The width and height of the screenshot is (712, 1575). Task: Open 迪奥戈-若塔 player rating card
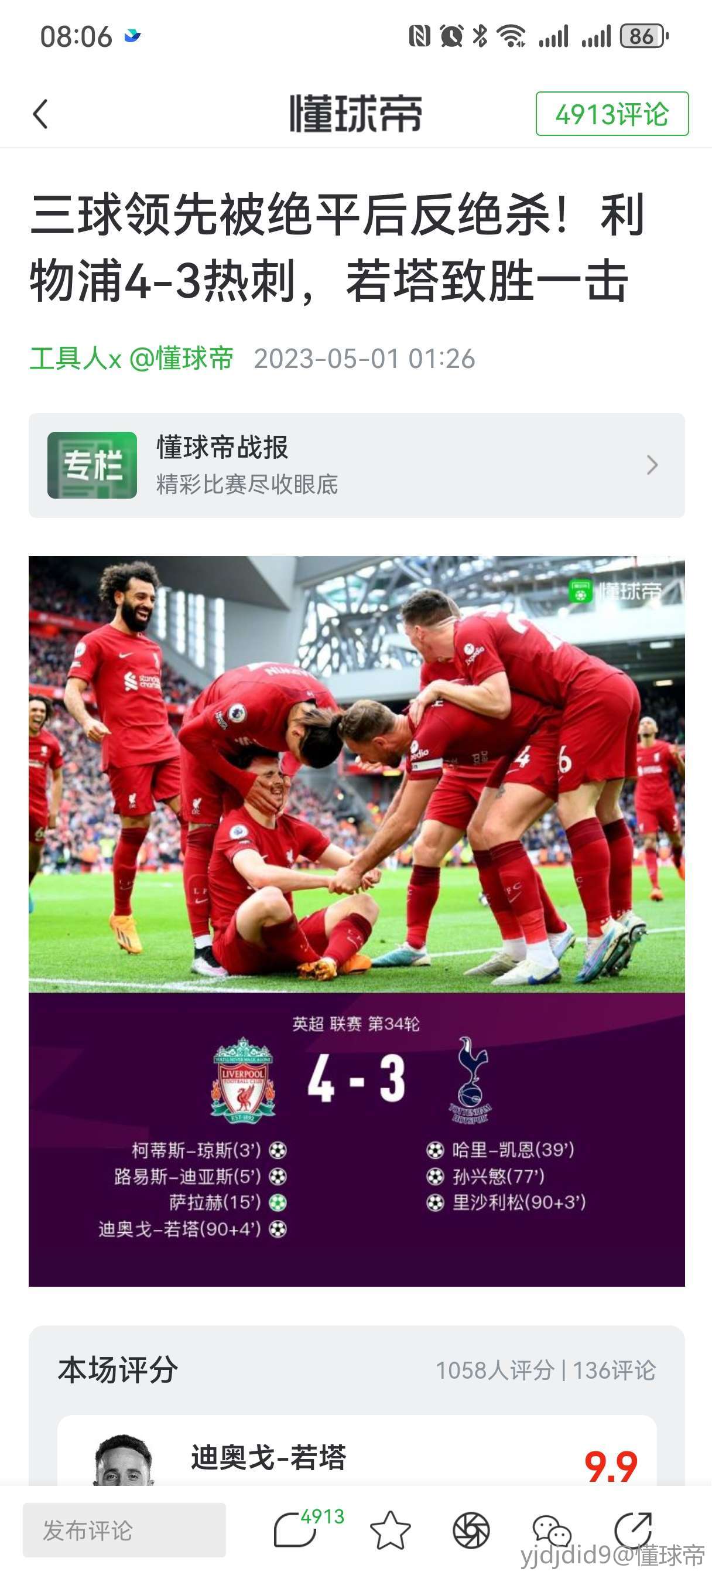pyautogui.click(x=357, y=1451)
